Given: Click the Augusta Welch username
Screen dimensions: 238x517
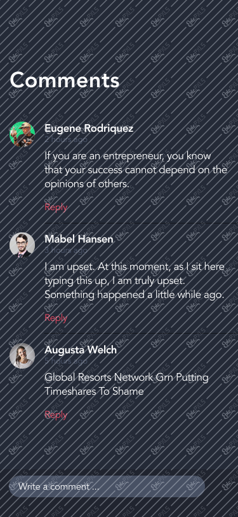Looking at the screenshot, I should 81,350.
